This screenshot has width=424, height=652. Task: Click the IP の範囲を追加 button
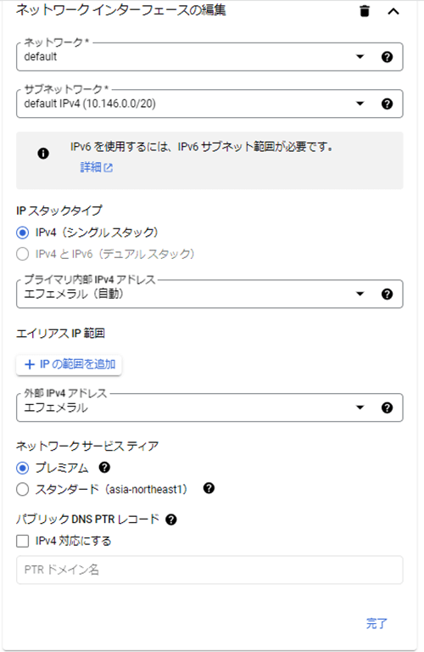(69, 365)
